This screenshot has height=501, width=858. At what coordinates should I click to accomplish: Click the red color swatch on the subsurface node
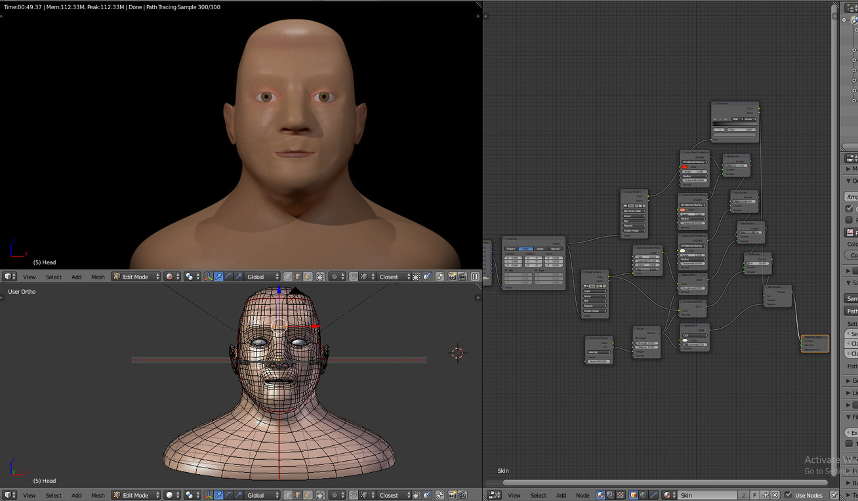tap(685, 167)
